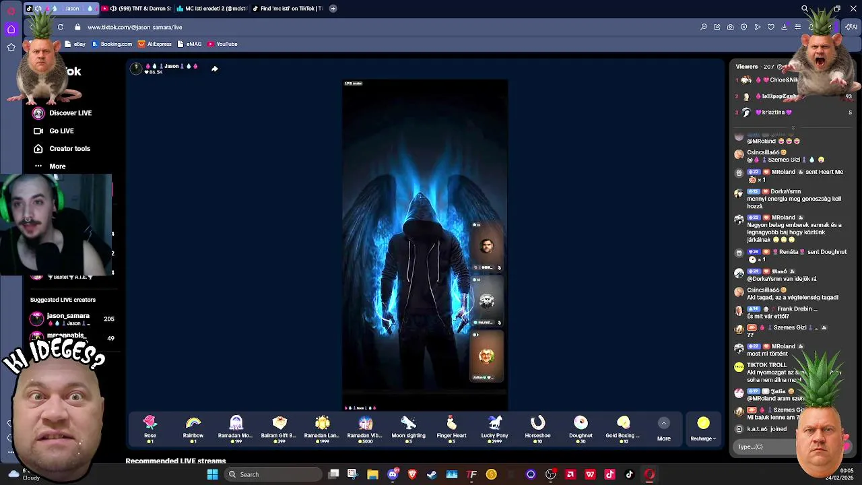
Task: Open MRoland's 'sent Heart Me' chat message
Action: click(x=793, y=175)
